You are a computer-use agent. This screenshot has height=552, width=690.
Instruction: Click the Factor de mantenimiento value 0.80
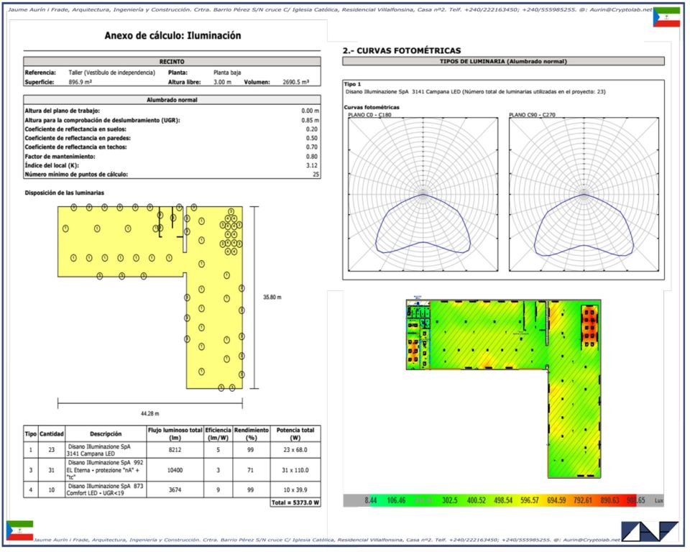pos(312,156)
